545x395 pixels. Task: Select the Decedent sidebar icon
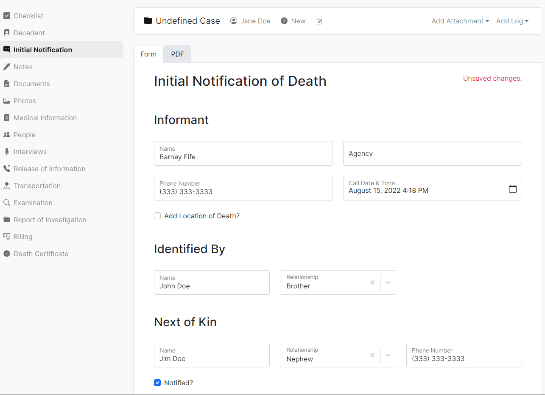7,33
